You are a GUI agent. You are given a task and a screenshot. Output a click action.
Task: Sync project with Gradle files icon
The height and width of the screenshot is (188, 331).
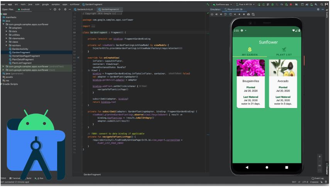click(307, 4)
